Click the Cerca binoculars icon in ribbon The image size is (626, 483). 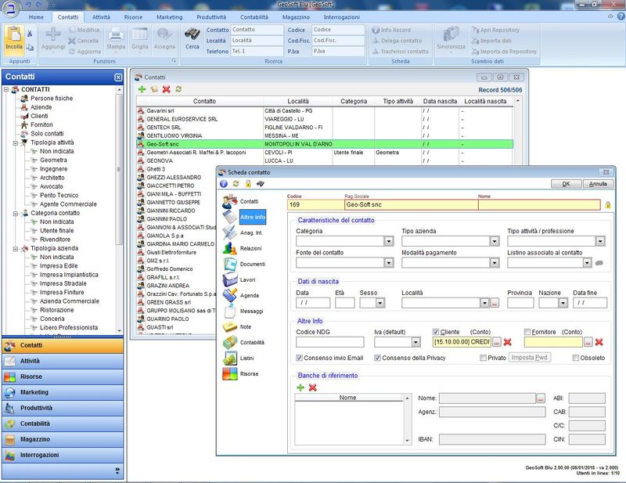click(192, 34)
